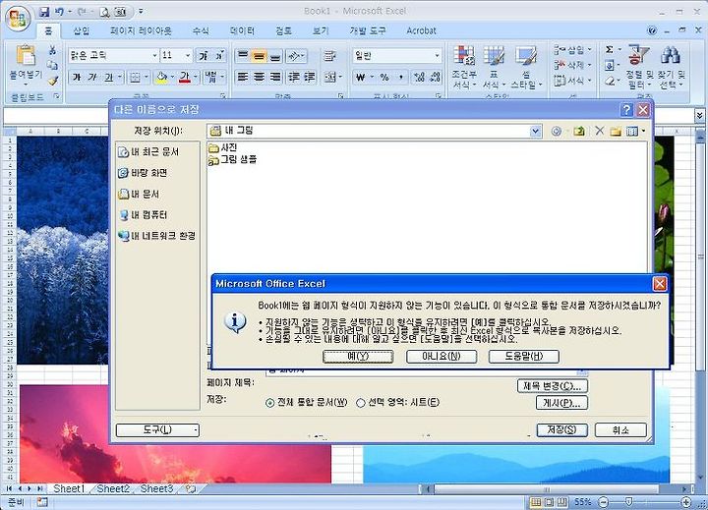The image size is (708, 510).
Task: Click the Middle Align icon
Action: pyautogui.click(x=259, y=56)
